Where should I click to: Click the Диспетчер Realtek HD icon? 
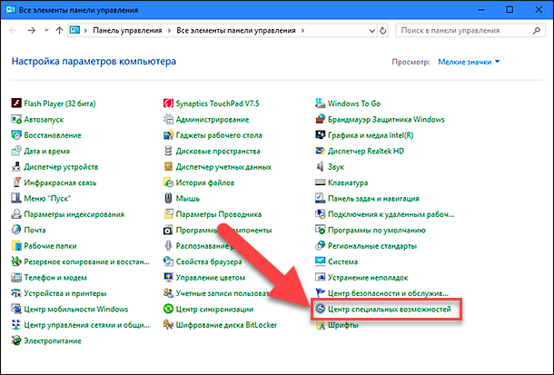(320, 151)
